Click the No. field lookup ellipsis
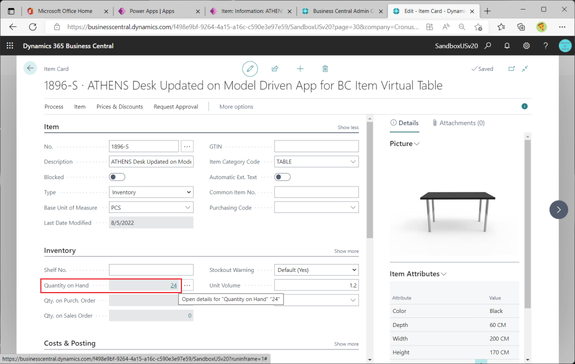Viewport: 575px width, 364px height. point(187,147)
